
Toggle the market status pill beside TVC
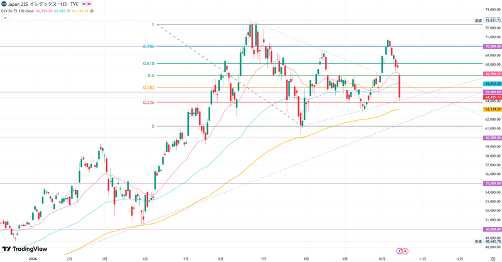pos(83,4)
